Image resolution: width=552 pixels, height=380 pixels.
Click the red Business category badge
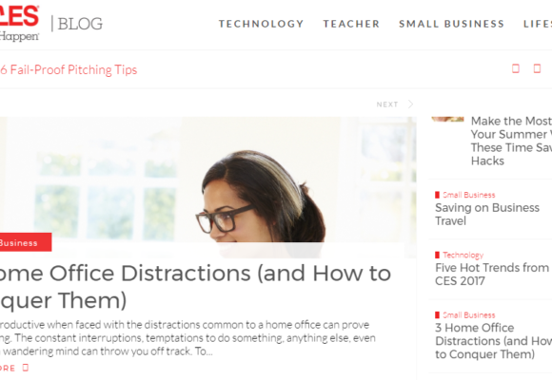pos(26,242)
